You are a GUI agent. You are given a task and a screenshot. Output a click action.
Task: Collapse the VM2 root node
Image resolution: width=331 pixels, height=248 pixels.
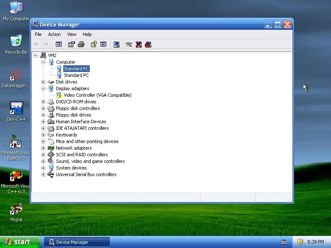point(36,55)
